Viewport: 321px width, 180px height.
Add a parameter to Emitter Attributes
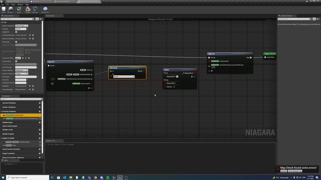point(40,107)
